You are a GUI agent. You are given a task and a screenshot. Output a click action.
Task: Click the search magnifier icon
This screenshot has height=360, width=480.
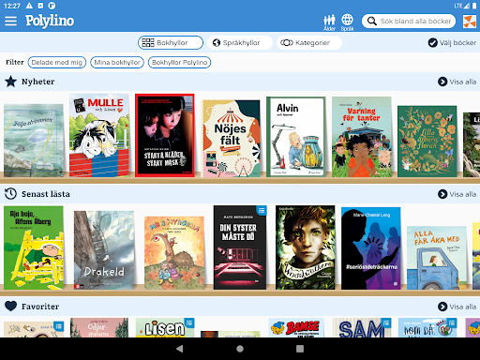point(371,21)
